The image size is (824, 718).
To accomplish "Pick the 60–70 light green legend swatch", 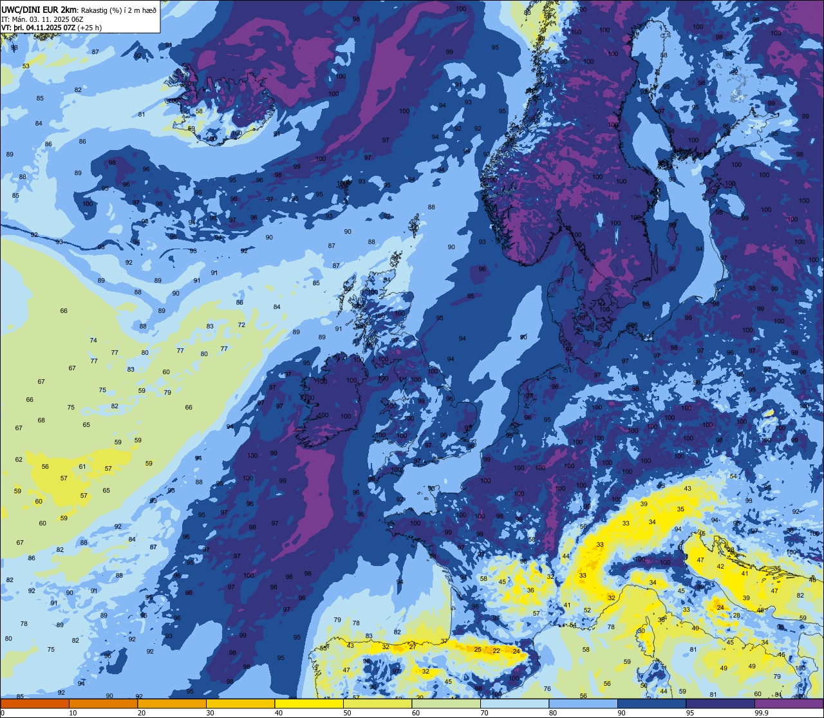I will pyautogui.click(x=446, y=703).
